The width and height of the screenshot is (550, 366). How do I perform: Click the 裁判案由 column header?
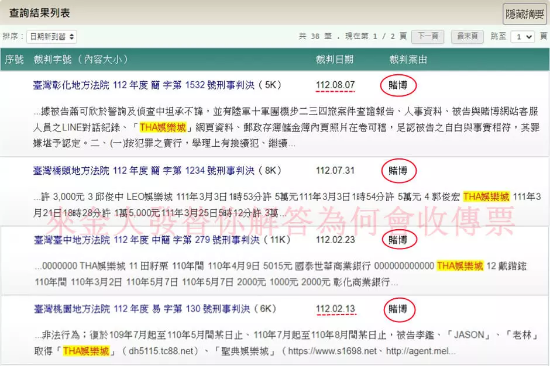point(410,60)
